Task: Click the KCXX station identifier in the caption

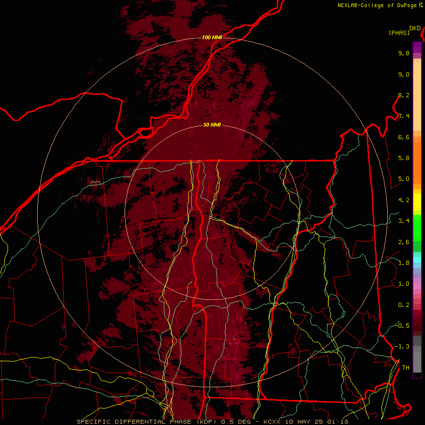Action: click(271, 422)
